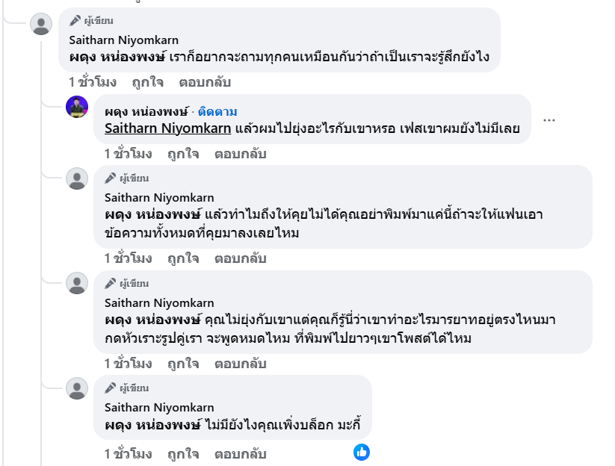
Task: Click the gray avatar of the topmost comment
Action: 41,24
